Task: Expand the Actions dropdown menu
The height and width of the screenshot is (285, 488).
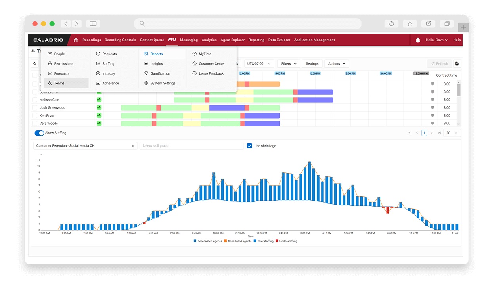Action: (336, 64)
